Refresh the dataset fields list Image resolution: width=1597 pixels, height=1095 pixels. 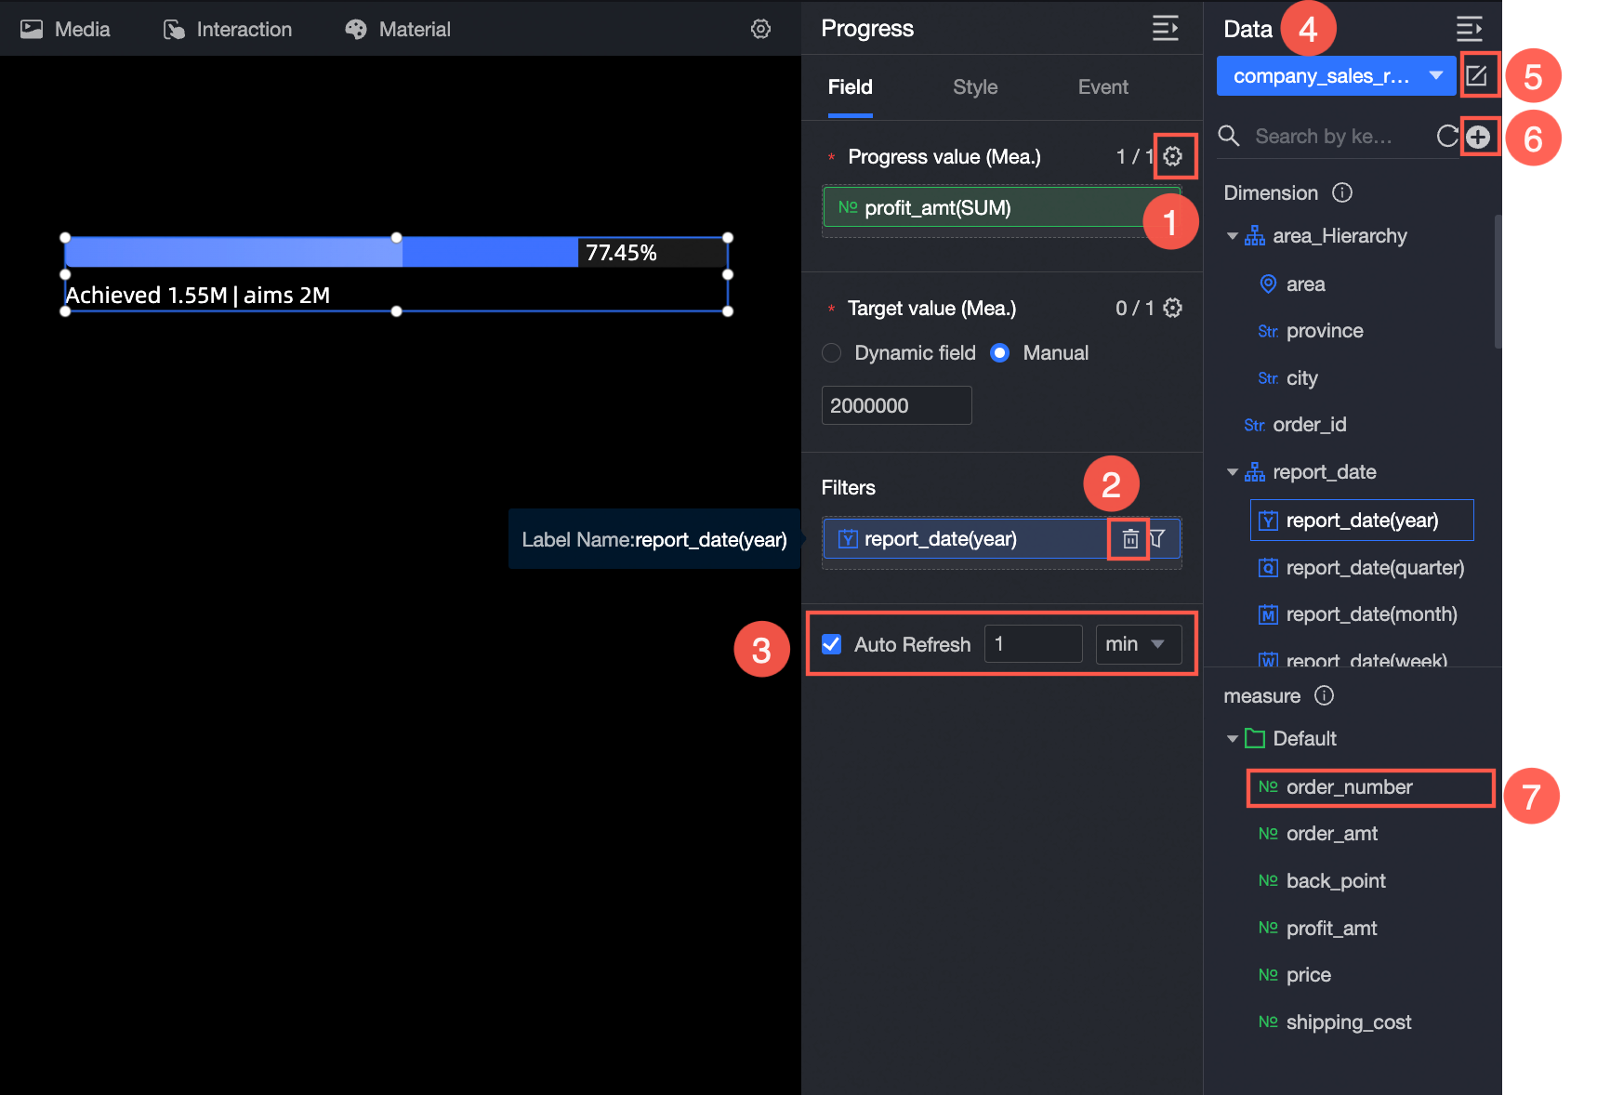click(1446, 137)
